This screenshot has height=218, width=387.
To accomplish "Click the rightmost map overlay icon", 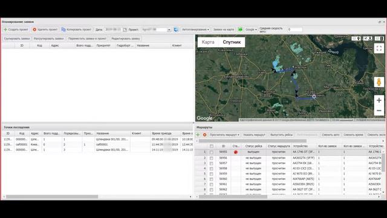I will pos(380,38).
